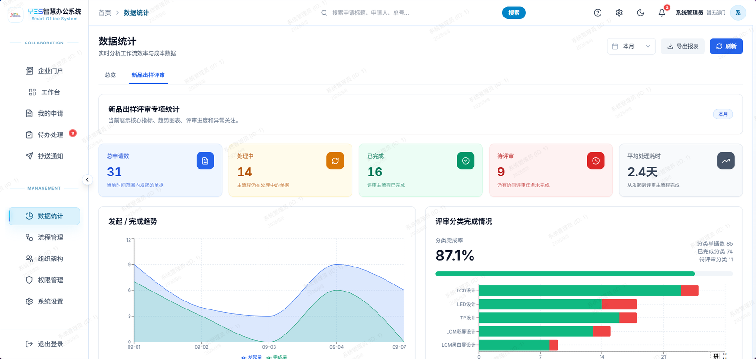Screen dimensions: 756x359
Task: Click the 分类单据数 85 label
Action: (715, 244)
